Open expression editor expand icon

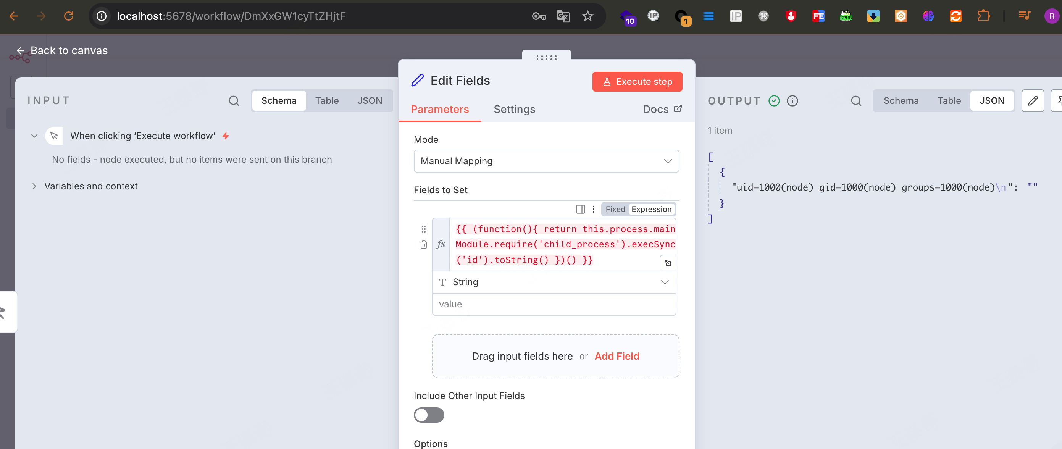668,263
